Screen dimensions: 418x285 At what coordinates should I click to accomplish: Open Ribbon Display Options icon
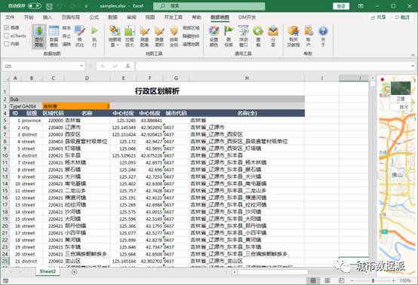click(x=361, y=6)
